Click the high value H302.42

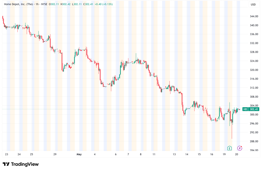click(x=65, y=4)
